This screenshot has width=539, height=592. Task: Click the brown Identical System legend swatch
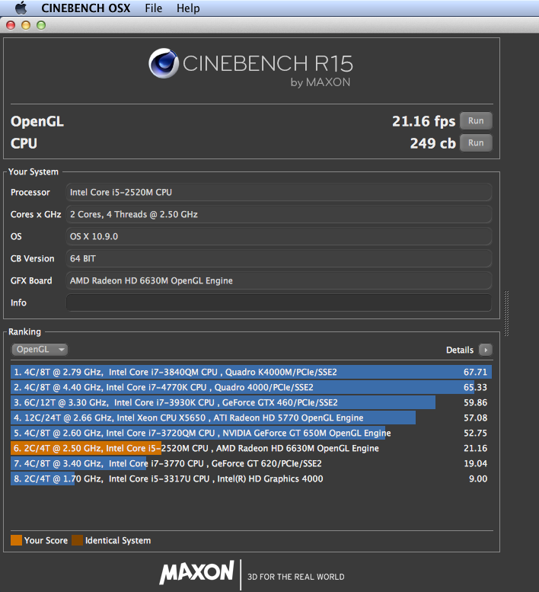click(x=78, y=540)
